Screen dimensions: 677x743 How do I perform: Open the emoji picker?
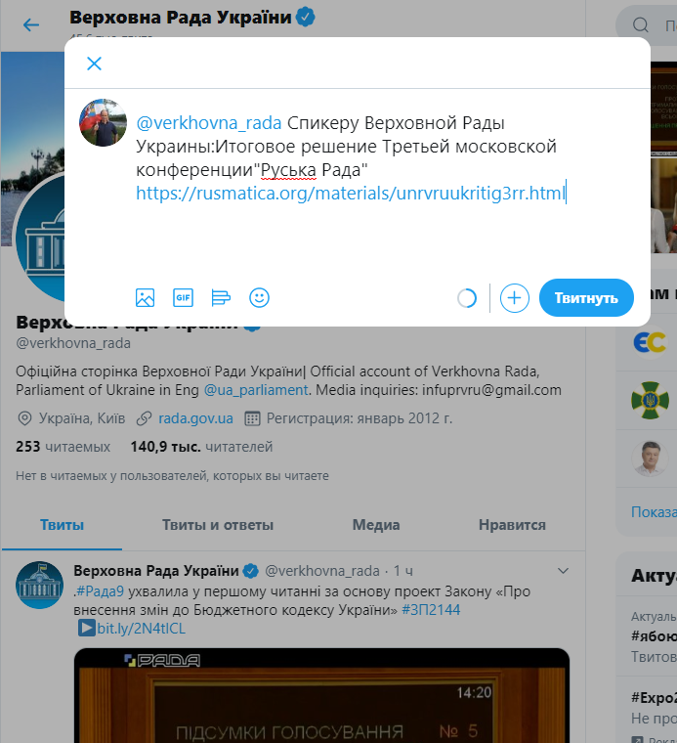[x=259, y=298]
